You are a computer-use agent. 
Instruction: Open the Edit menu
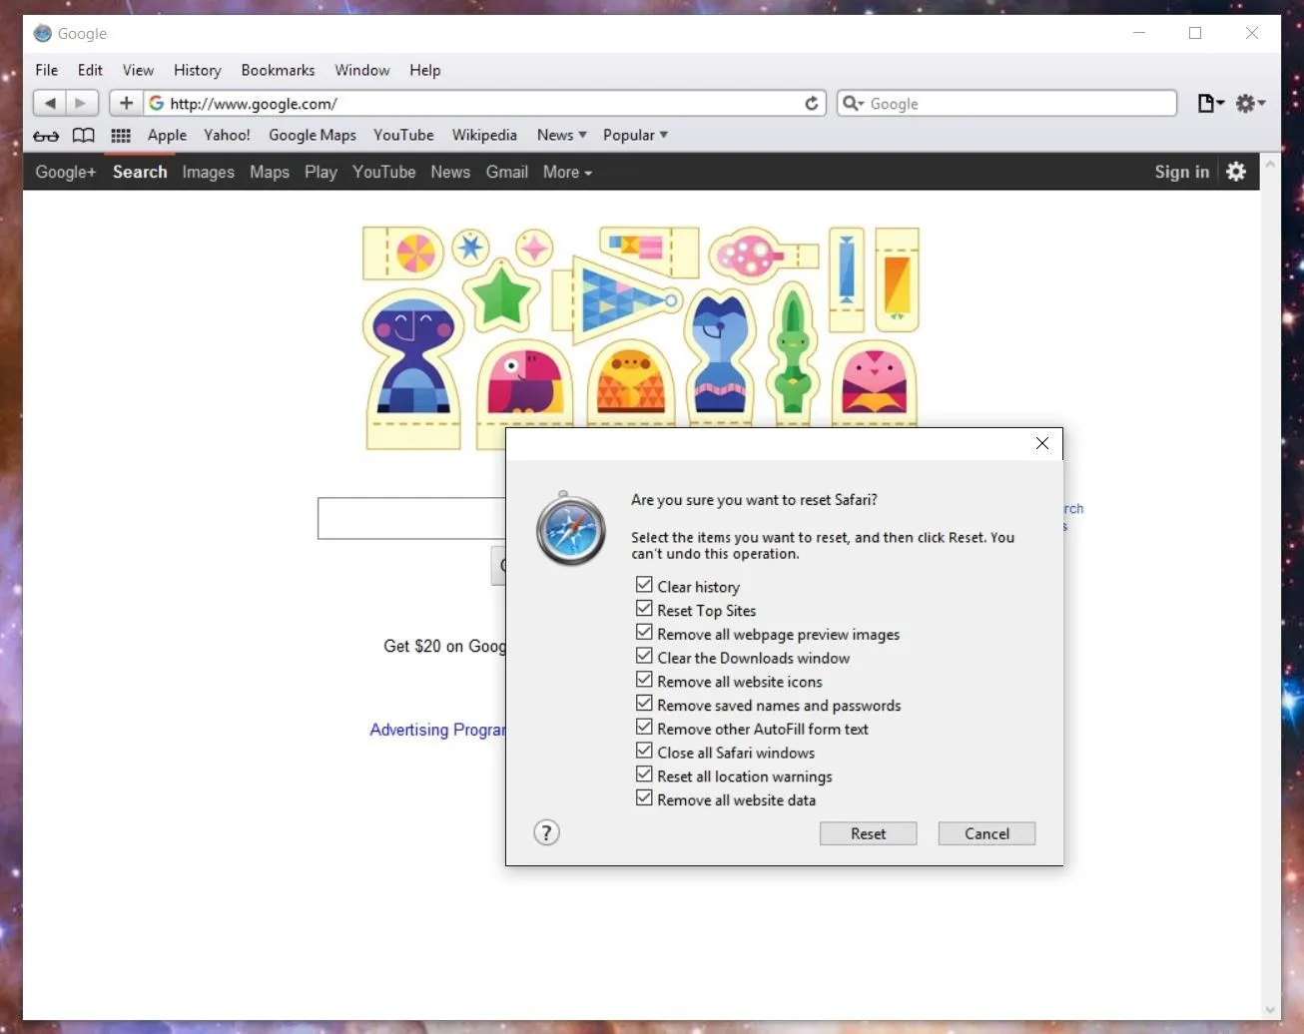pyautogui.click(x=90, y=70)
